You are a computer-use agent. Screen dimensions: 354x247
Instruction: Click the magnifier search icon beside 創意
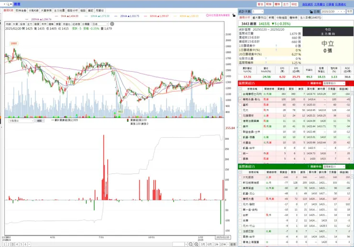click(x=8, y=4)
